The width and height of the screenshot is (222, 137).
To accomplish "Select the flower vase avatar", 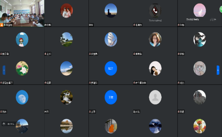I will [200, 126].
